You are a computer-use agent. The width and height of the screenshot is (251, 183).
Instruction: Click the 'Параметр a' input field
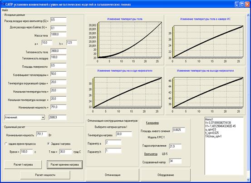113,143
